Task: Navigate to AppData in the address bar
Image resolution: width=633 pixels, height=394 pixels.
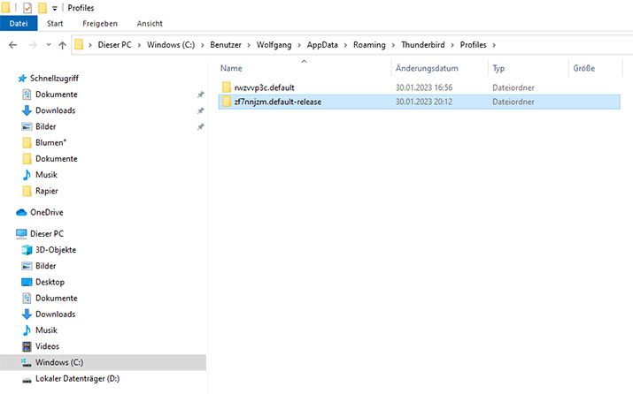Action: (x=322, y=45)
